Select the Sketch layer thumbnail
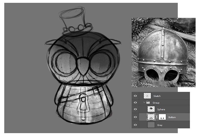202x140 pixels. (x=147, y=96)
